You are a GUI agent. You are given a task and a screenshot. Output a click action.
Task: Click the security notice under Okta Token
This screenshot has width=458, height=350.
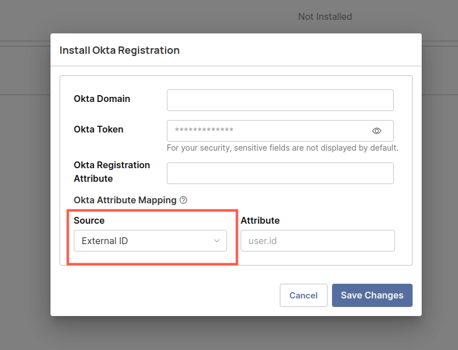click(281, 147)
